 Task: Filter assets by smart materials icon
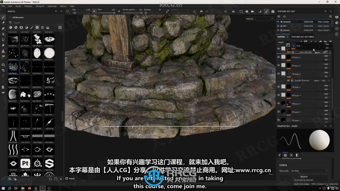pyautogui.click(x=16, y=27)
